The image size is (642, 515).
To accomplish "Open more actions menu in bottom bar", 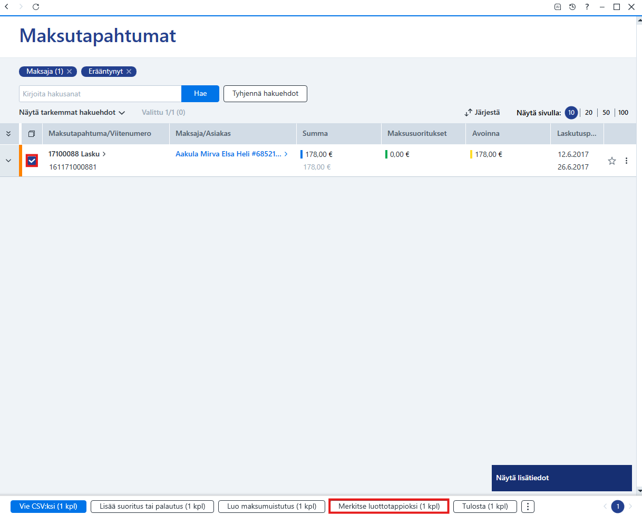I will (528, 506).
